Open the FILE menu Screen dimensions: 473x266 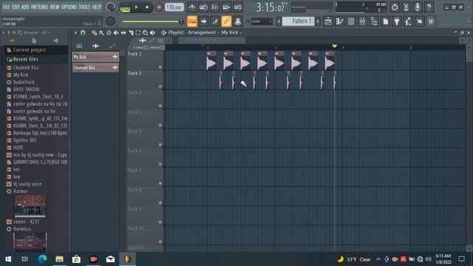click(6, 7)
